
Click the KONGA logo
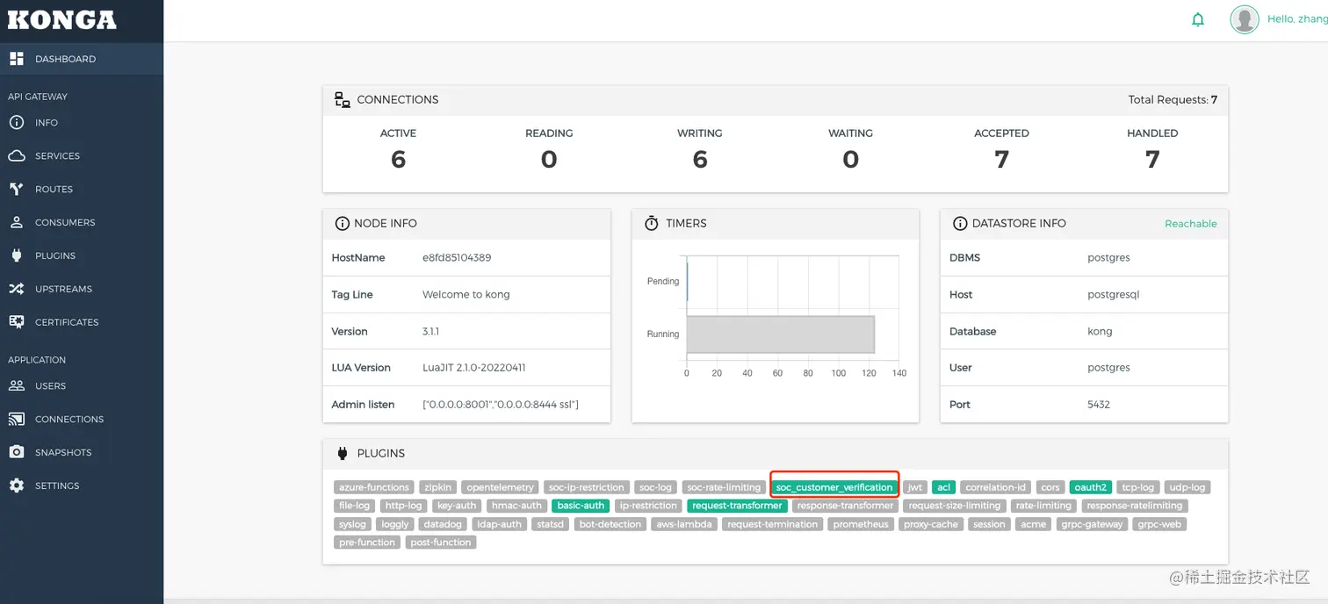click(x=61, y=20)
